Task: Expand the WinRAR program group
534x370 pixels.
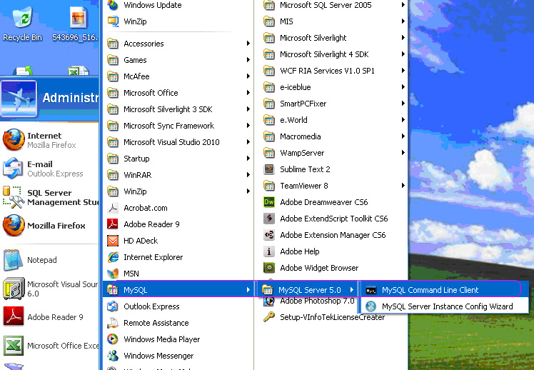Action: point(178,175)
